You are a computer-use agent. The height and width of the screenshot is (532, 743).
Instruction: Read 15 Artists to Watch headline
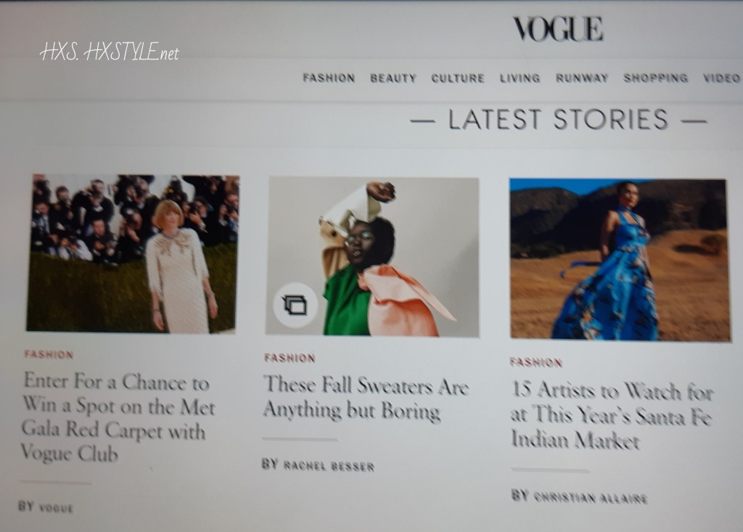pos(612,415)
